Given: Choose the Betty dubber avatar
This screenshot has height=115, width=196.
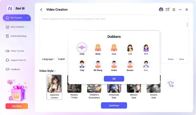Looking at the screenshot, I should point(98,48).
